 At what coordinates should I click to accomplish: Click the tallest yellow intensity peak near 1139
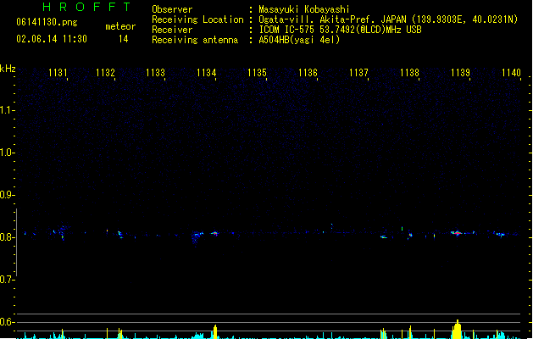(x=458, y=329)
